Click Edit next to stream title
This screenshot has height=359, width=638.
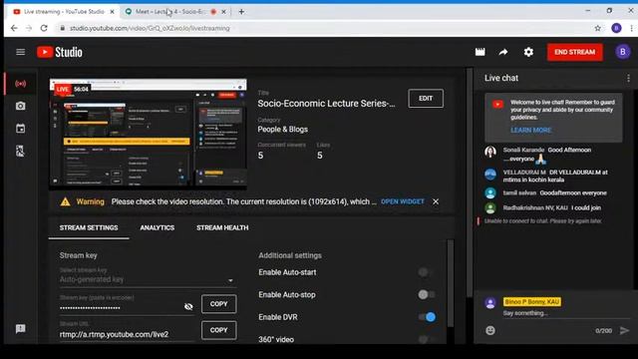coord(426,98)
